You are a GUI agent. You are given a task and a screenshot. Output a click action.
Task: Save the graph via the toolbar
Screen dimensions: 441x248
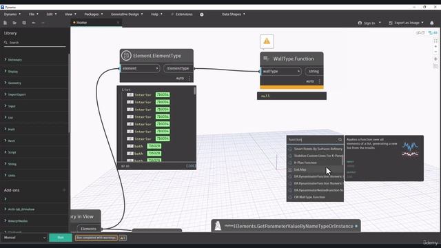24,23
